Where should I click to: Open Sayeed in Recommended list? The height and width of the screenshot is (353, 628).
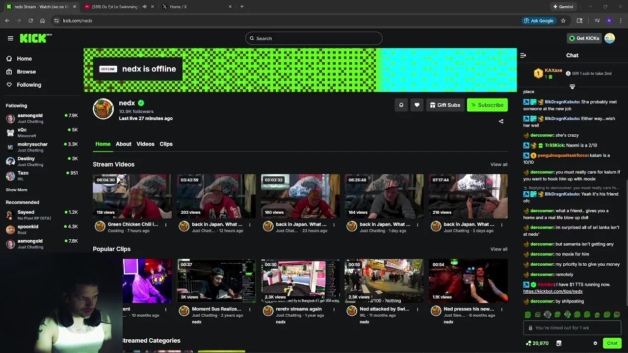pyautogui.click(x=42, y=215)
